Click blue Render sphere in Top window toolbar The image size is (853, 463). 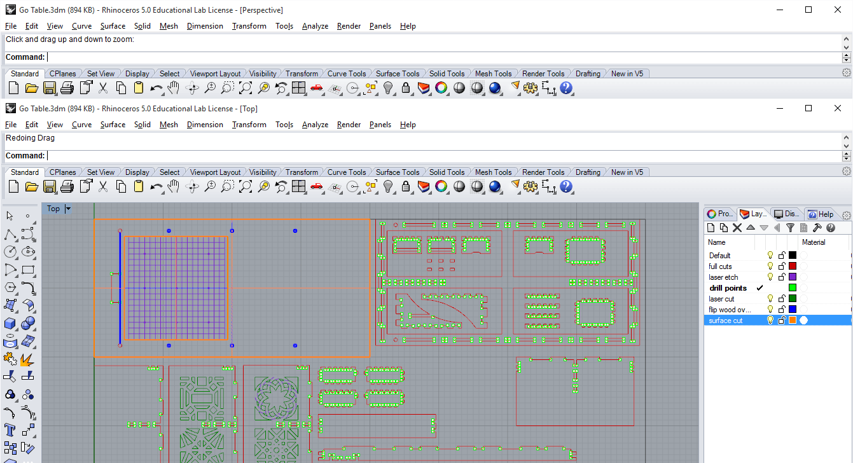(495, 186)
